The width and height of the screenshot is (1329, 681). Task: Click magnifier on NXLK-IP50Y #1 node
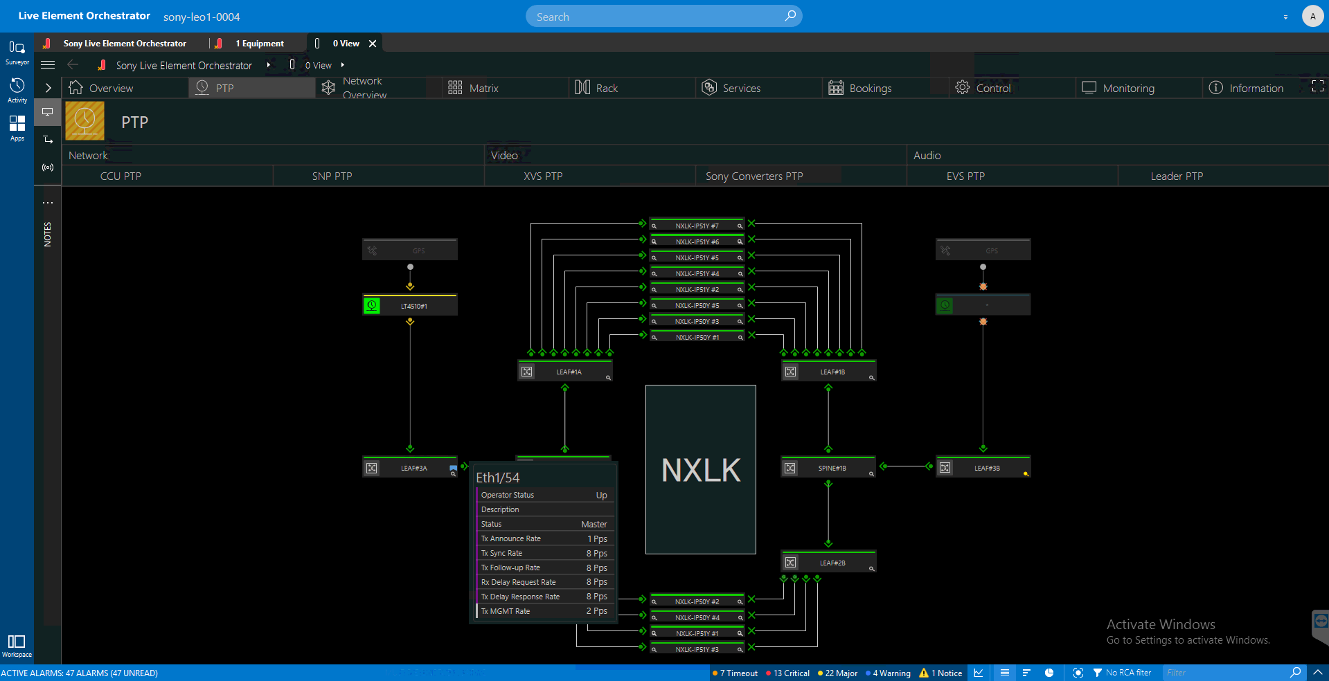pos(740,338)
